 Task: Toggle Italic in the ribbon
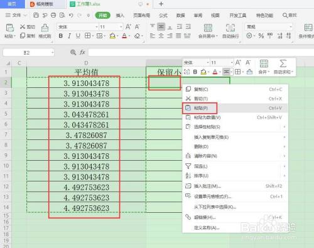(69, 36)
